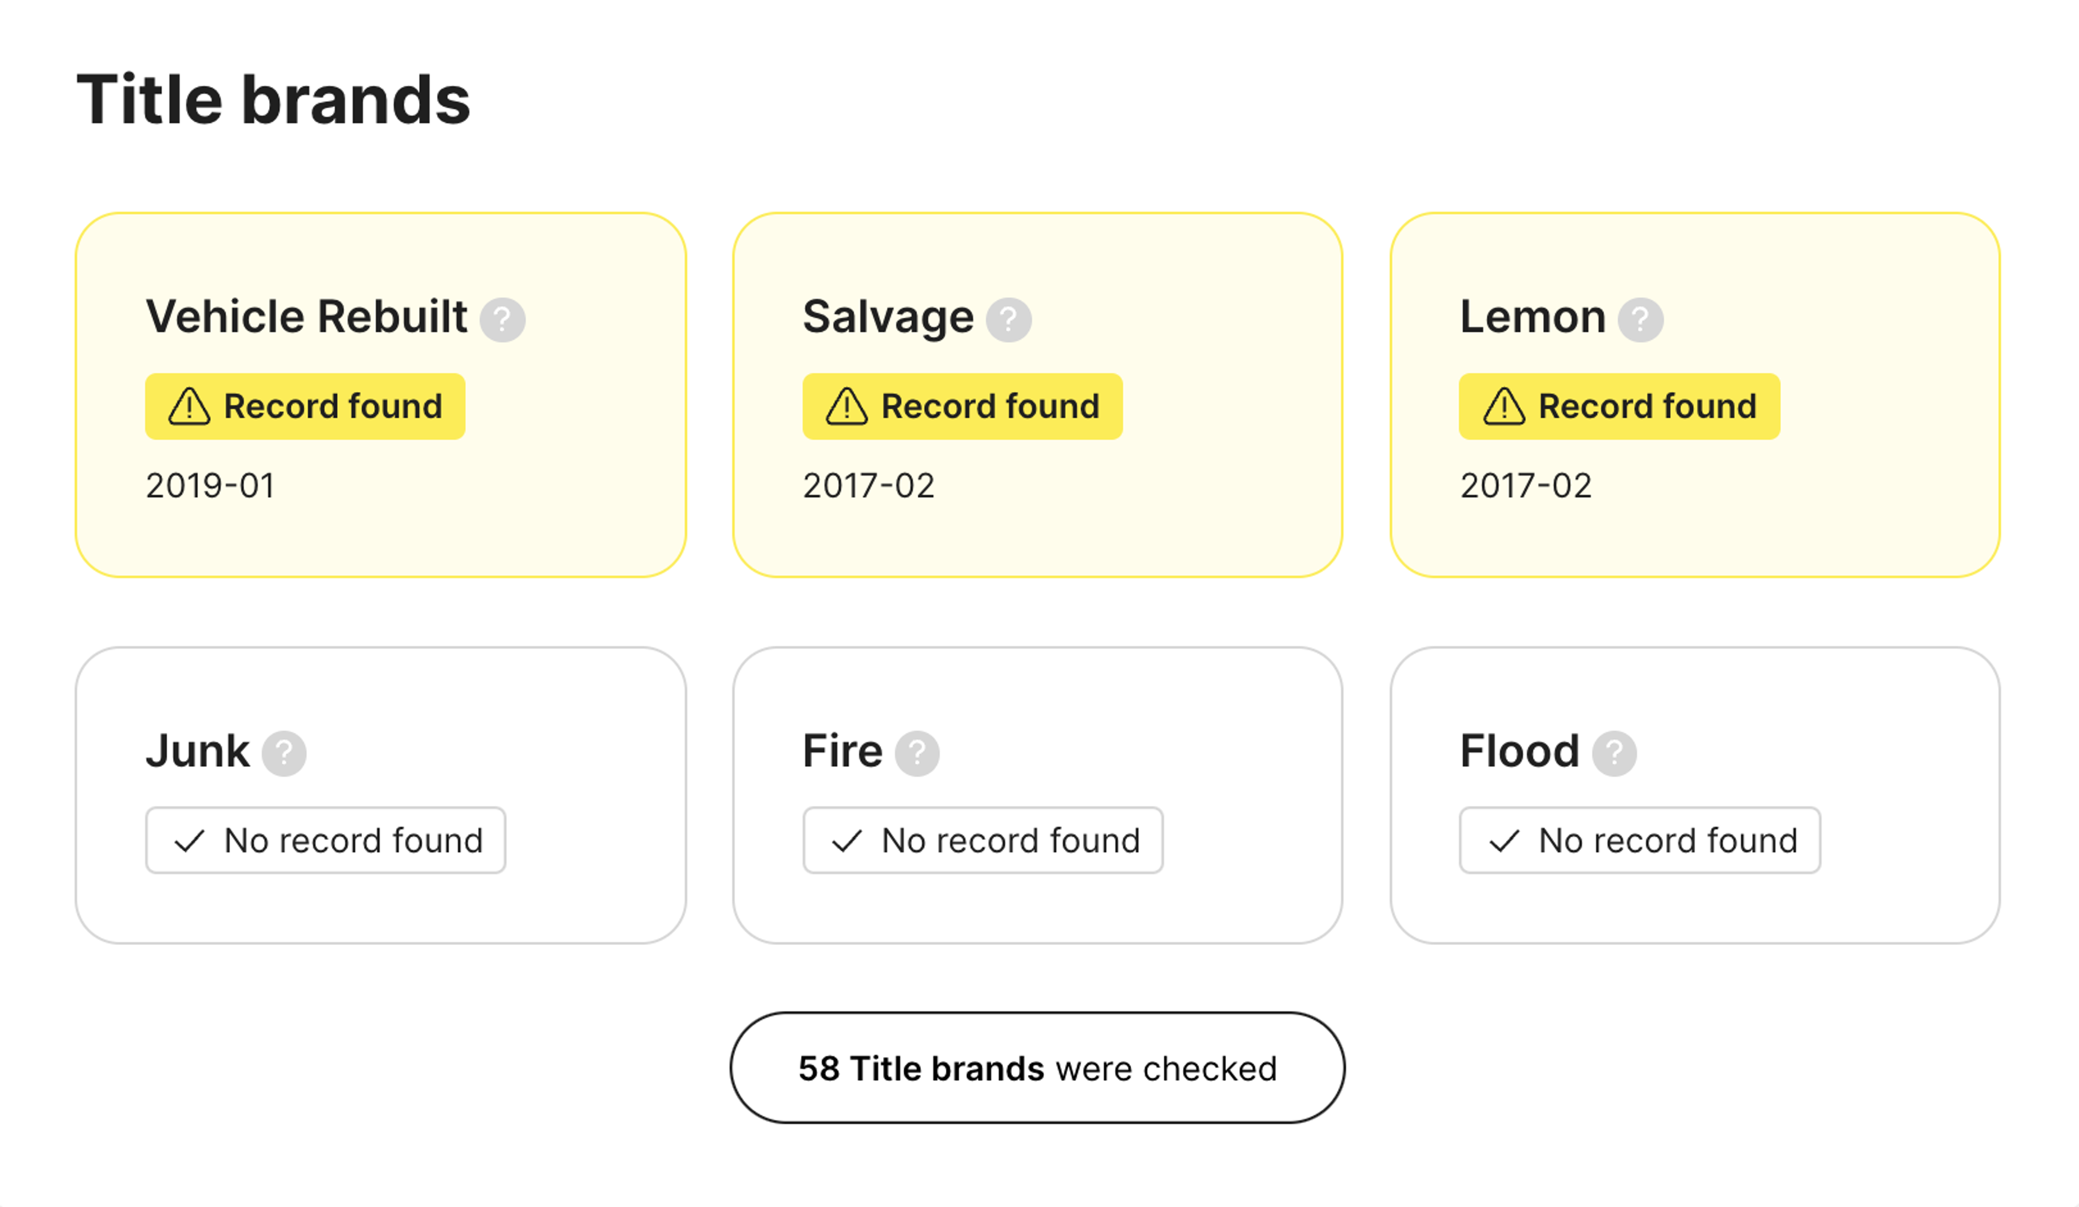
Task: Click the Title brands heading
Action: (x=273, y=100)
